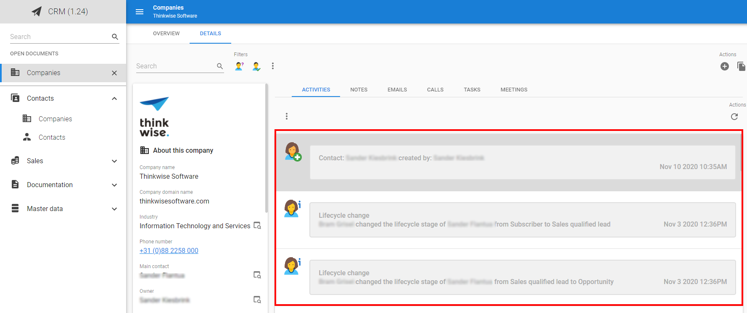Switch to the Overview tab
747x313 pixels.
pos(166,34)
